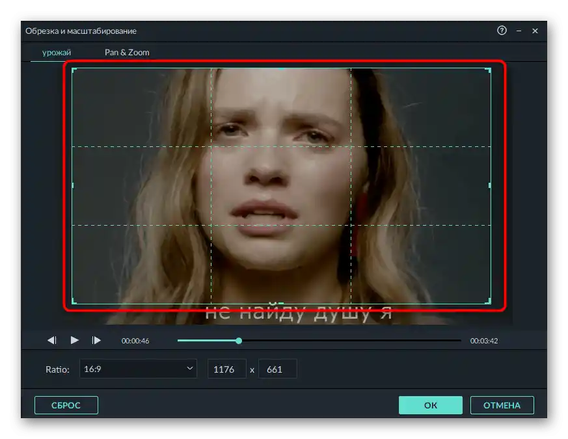Click the top edge crop handle
Image resolution: width=568 pixels, height=439 pixels.
[x=281, y=68]
